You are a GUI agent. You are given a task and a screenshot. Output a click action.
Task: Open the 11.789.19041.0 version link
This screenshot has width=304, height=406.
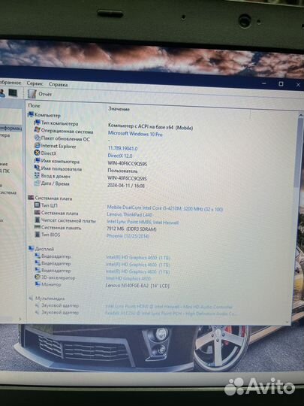(x=122, y=148)
